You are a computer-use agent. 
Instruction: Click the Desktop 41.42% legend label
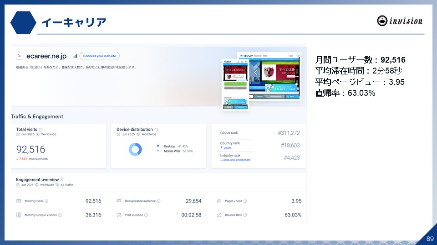click(x=176, y=146)
